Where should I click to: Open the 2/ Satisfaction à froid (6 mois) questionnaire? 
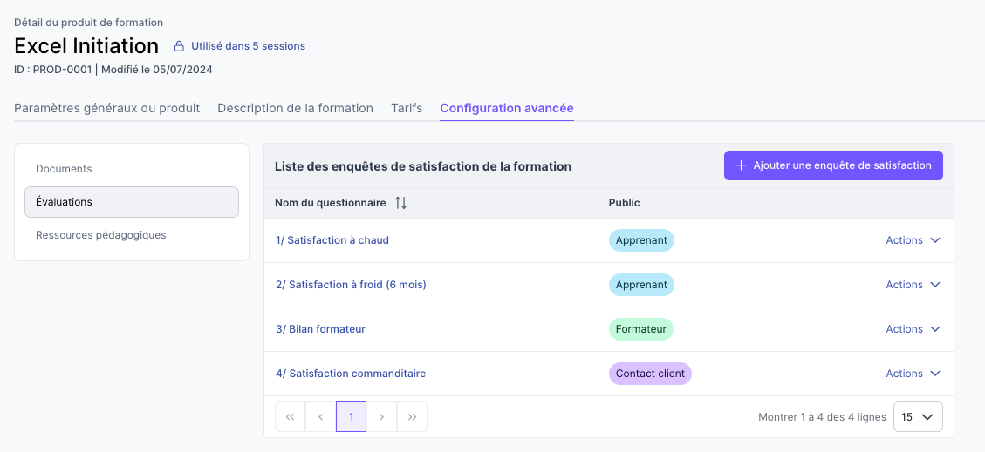351,285
